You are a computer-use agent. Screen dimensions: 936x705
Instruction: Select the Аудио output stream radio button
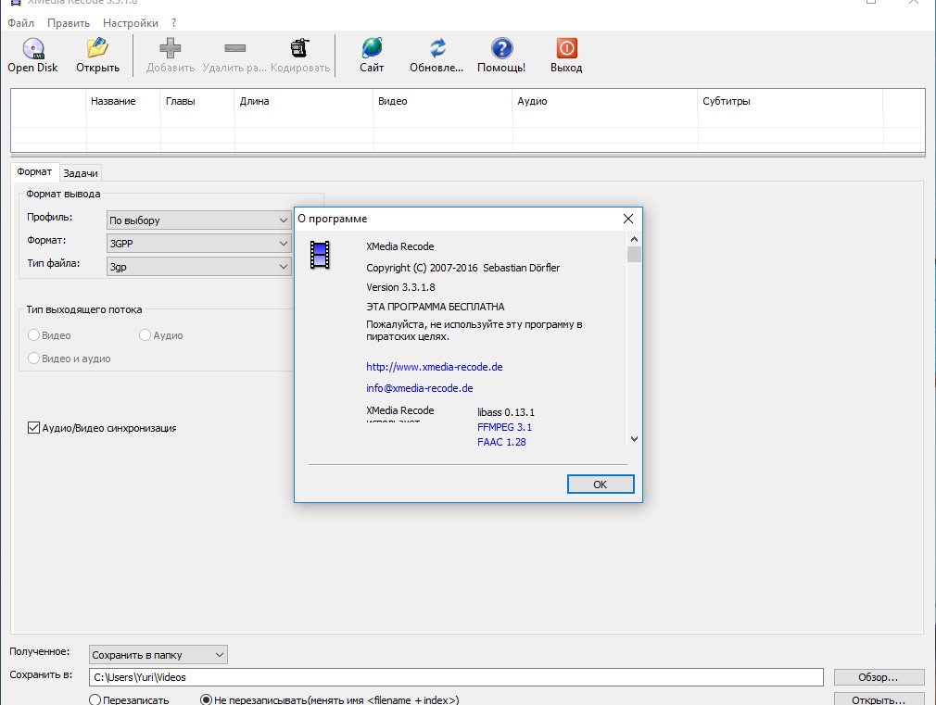[x=145, y=335]
